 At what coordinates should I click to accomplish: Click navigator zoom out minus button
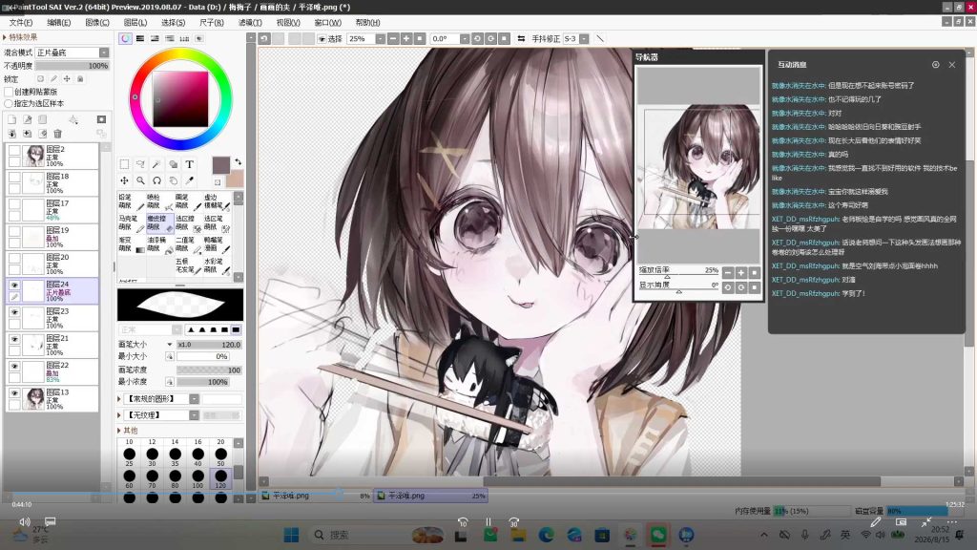click(x=728, y=272)
